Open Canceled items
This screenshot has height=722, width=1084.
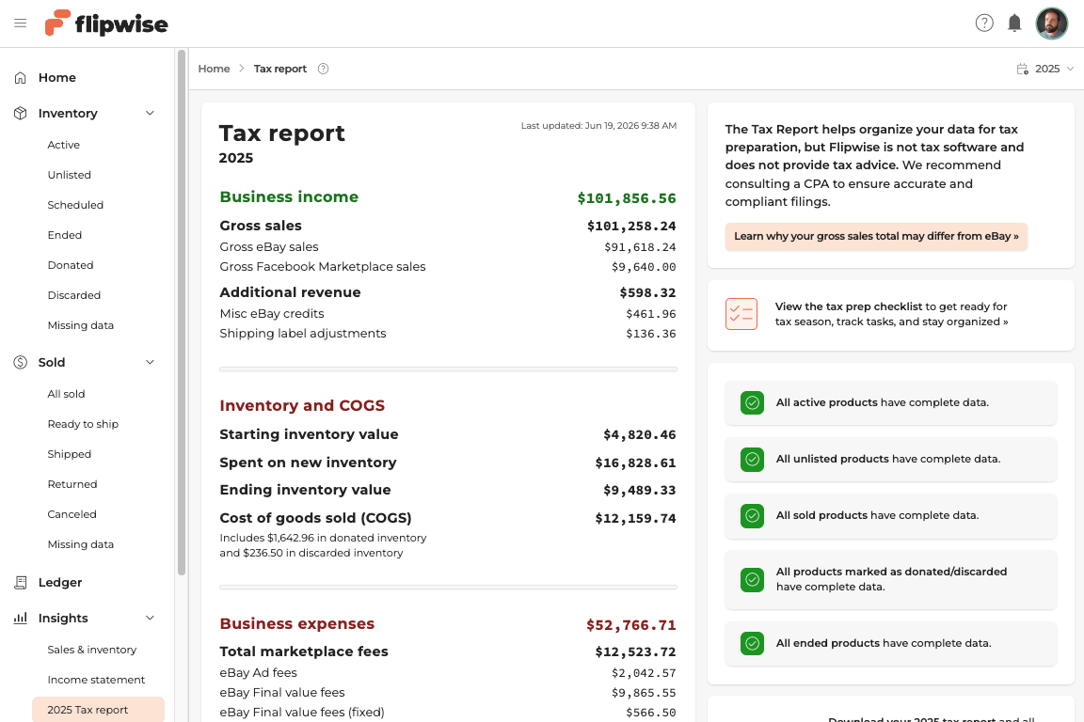coord(72,514)
